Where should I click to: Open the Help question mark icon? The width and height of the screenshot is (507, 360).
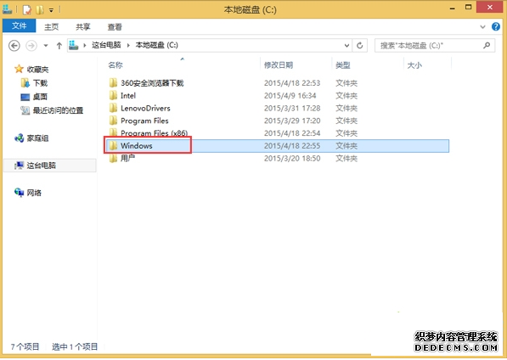point(496,27)
